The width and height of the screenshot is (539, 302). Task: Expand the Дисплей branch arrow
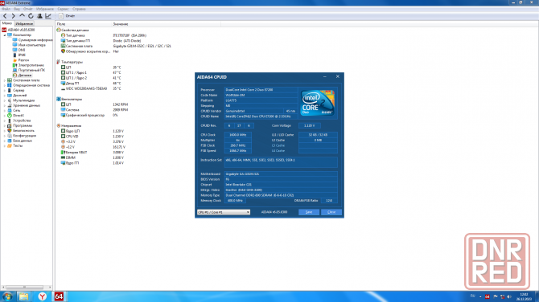tap(5, 96)
